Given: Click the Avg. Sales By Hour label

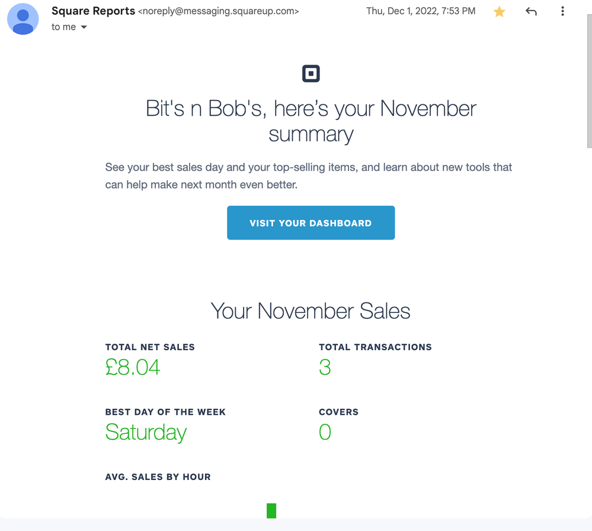Looking at the screenshot, I should 158,477.
